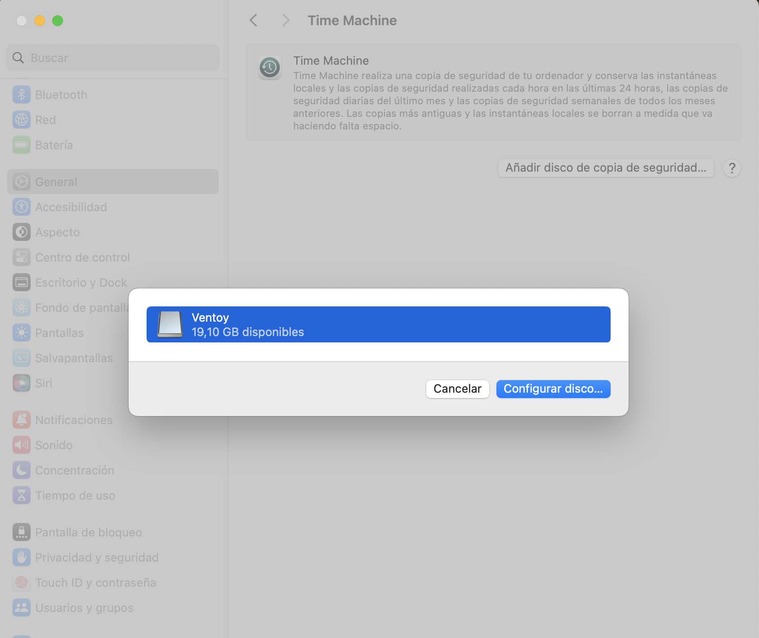
Task: Go forward with the right chevron
Action: (x=285, y=20)
